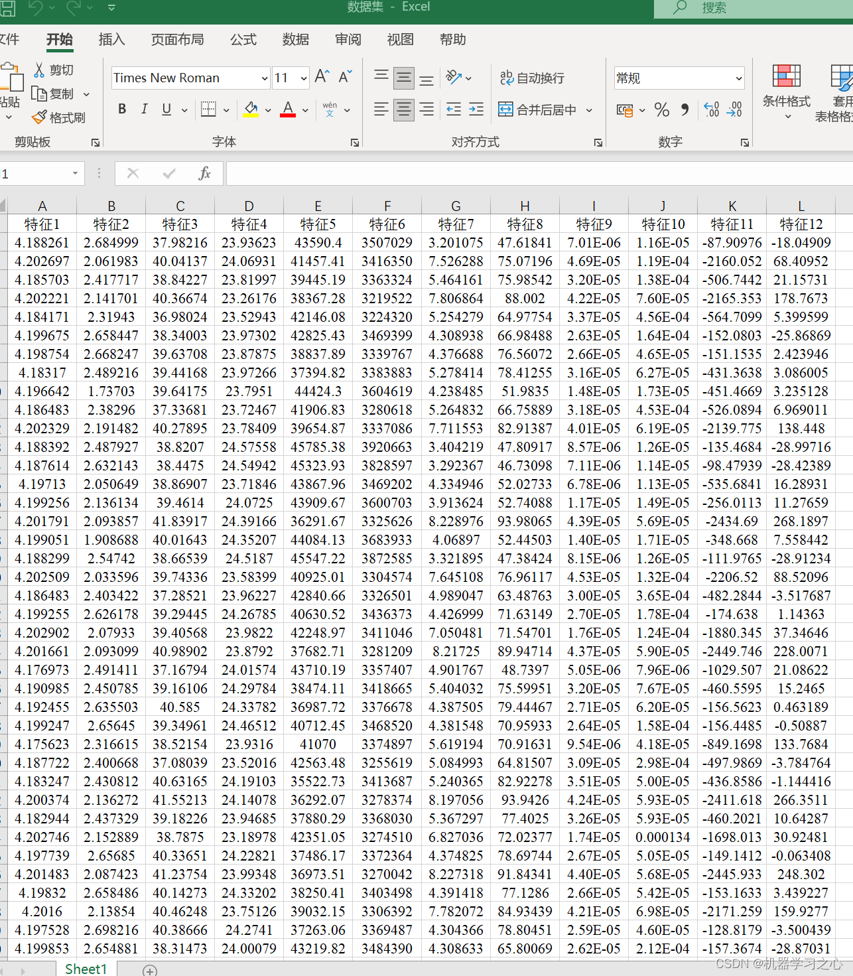Image resolution: width=853 pixels, height=976 pixels.
Task: Open the 公式 (Formulas) tab
Action: tap(243, 39)
